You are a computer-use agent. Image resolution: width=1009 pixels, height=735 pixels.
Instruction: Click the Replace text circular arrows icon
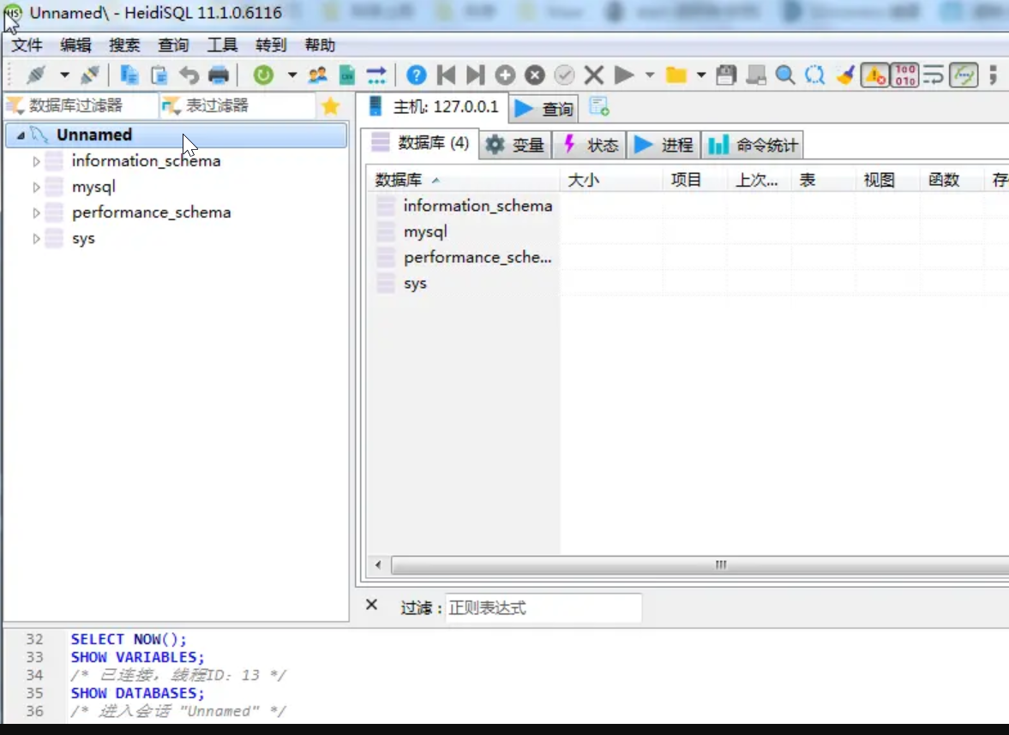pyautogui.click(x=814, y=75)
